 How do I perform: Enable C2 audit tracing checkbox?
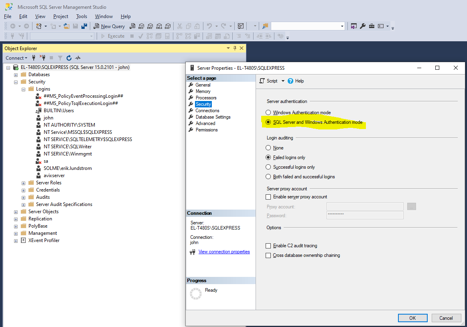tap(268, 246)
